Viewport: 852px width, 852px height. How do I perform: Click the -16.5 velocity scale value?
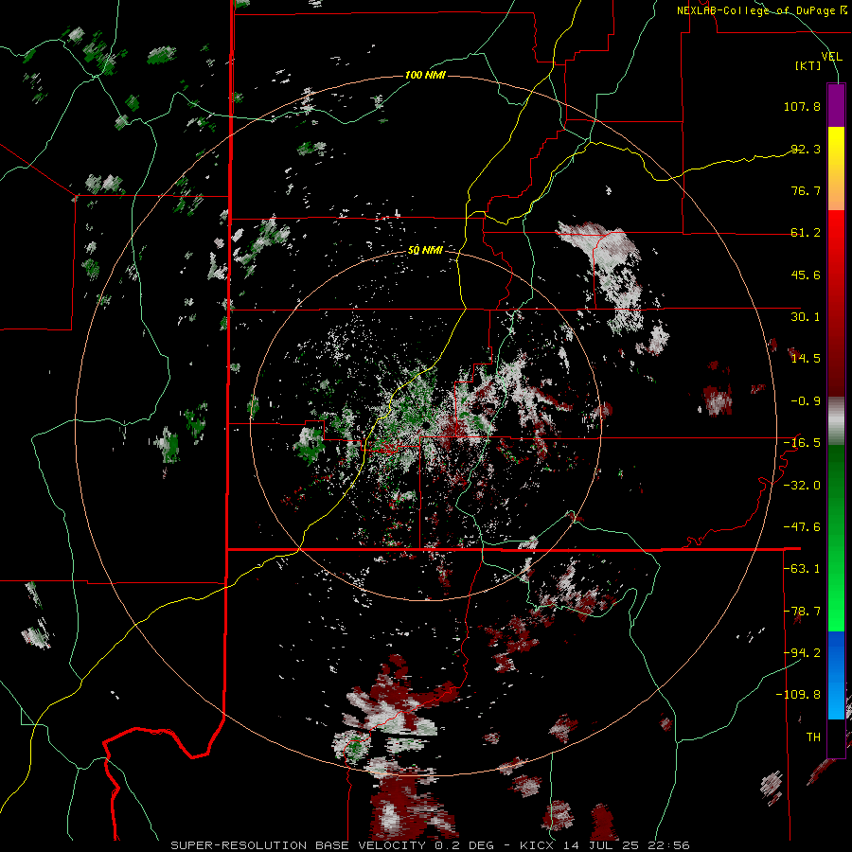802,443
